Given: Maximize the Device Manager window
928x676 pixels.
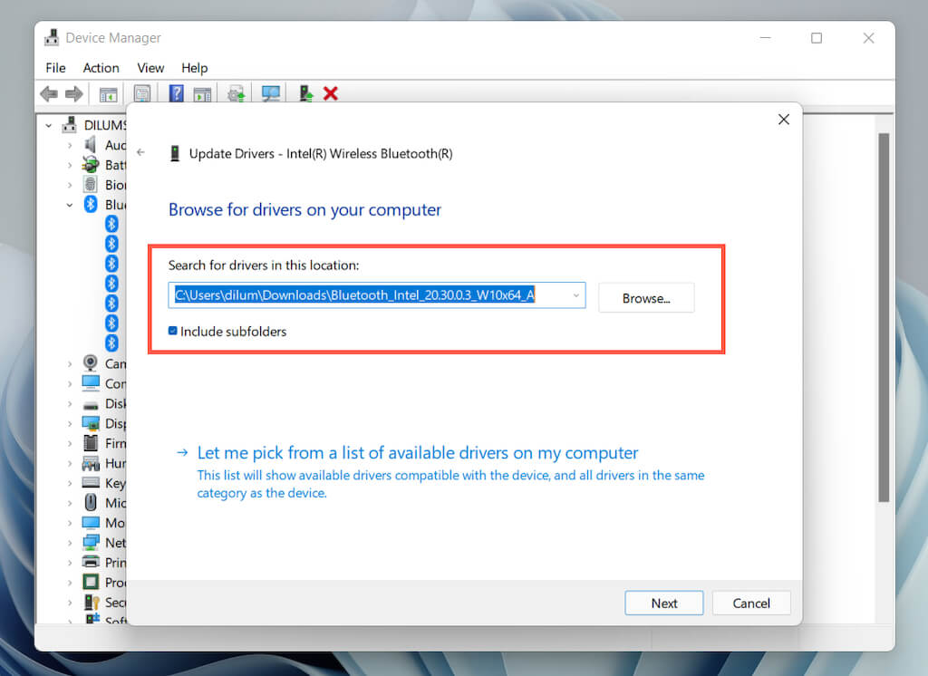Looking at the screenshot, I should click(817, 38).
